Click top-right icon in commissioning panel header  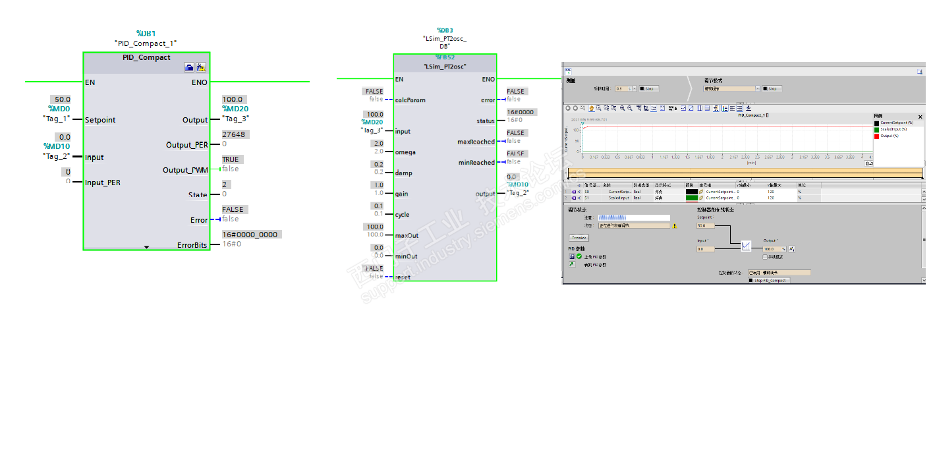(919, 72)
